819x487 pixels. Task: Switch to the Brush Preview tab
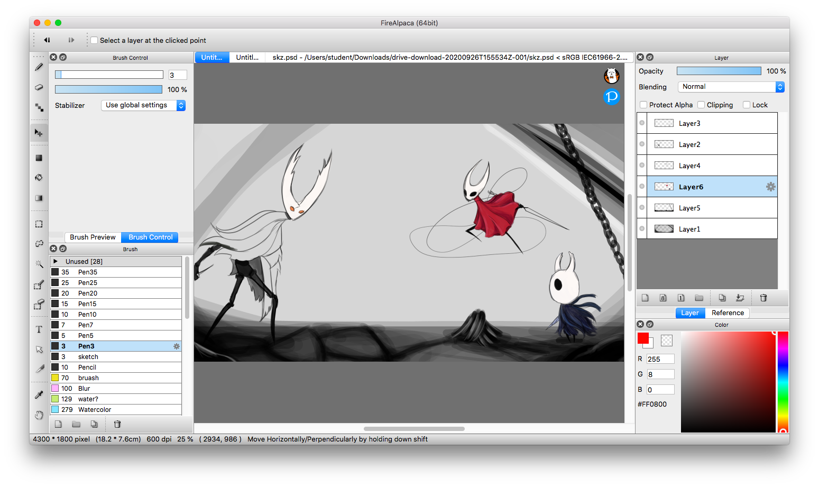(93, 237)
